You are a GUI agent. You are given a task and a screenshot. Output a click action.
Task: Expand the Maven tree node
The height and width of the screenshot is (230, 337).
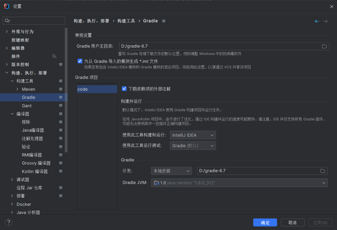coord(17,89)
